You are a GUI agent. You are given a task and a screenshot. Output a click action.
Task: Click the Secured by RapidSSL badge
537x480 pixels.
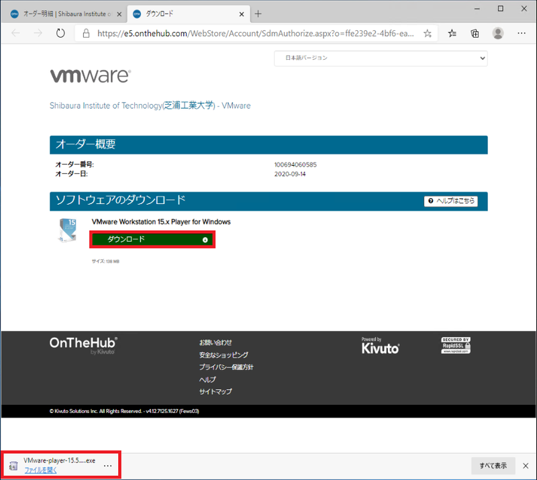click(456, 345)
